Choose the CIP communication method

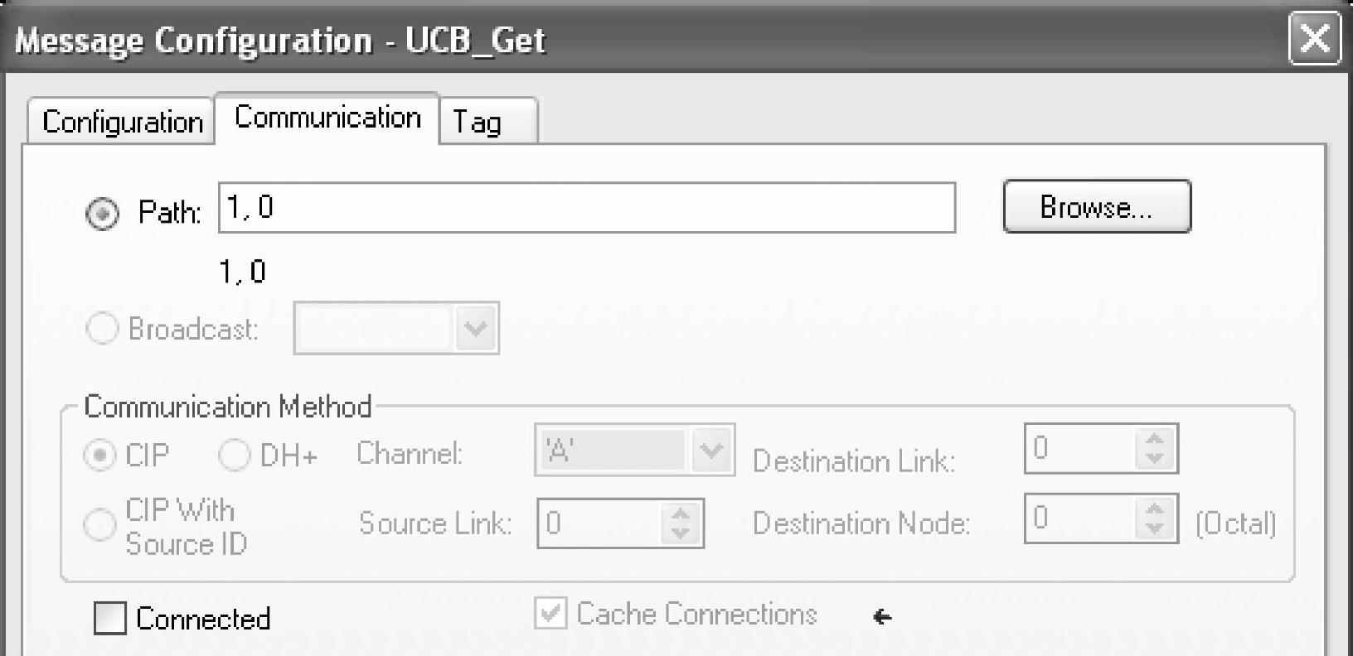coord(99,455)
